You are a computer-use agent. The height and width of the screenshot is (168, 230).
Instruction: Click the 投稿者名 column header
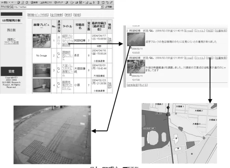click(80, 26)
